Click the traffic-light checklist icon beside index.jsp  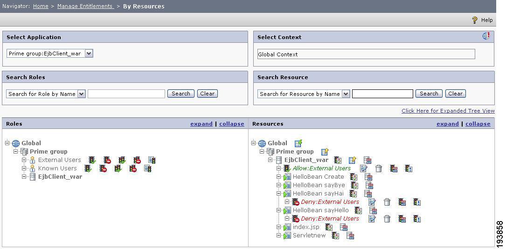click(329, 227)
